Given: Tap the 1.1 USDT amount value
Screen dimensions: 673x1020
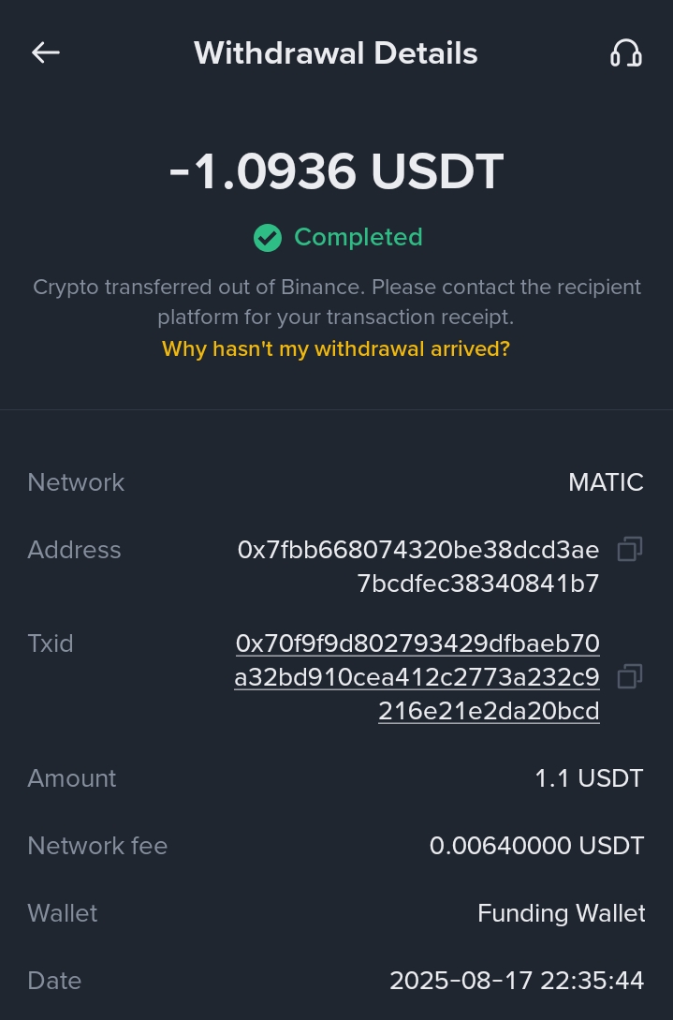Looking at the screenshot, I should tap(589, 778).
